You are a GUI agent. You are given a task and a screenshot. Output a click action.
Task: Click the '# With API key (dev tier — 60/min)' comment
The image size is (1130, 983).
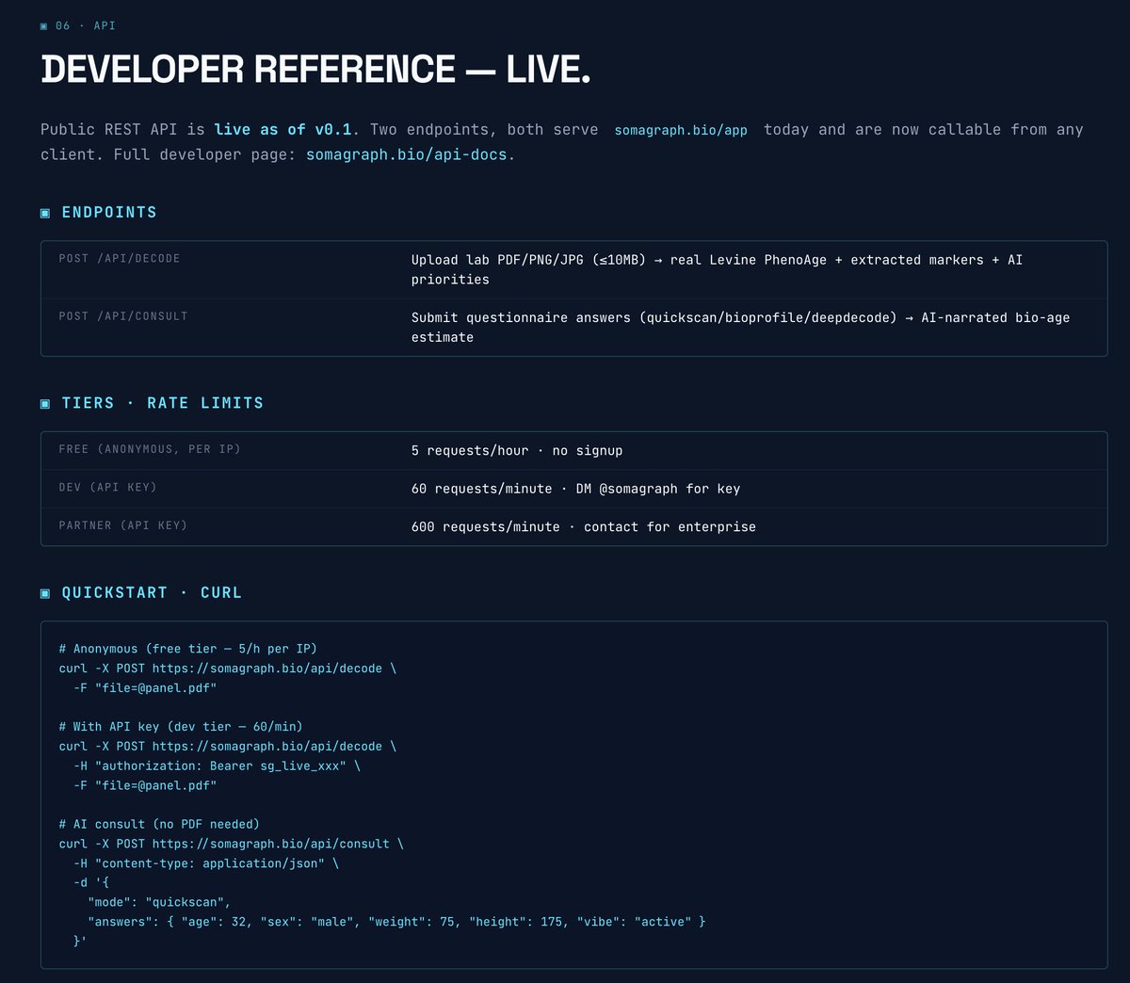coord(181,727)
